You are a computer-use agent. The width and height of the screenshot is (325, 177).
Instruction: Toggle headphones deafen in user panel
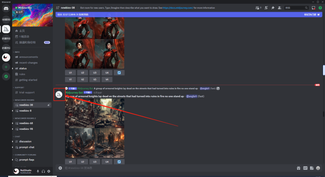(43, 171)
